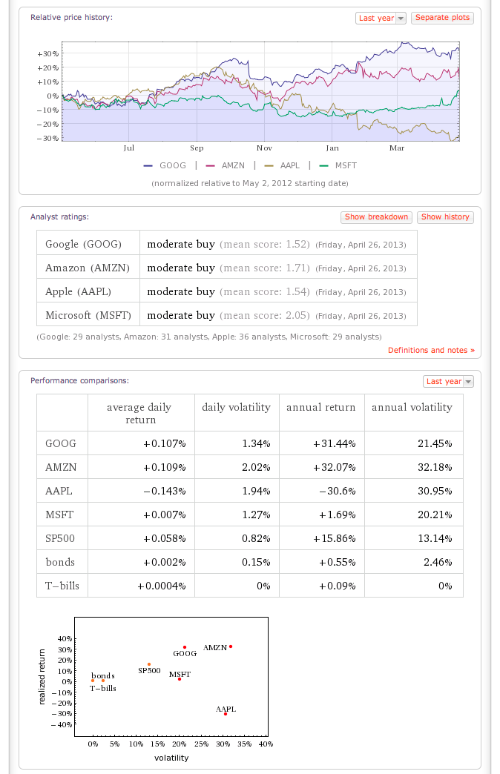This screenshot has height=774, width=500.
Task: Expand the Performance comparisons 'Last year' dropdown
Action: tap(448, 381)
